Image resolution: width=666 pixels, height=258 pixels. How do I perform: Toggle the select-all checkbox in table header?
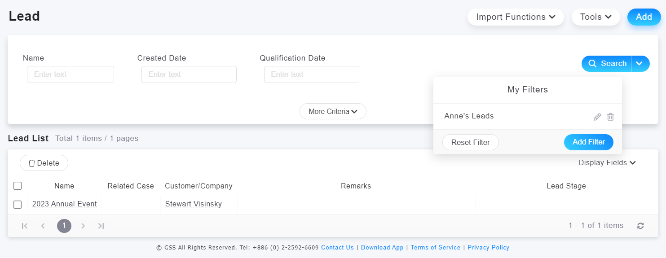pos(18,186)
